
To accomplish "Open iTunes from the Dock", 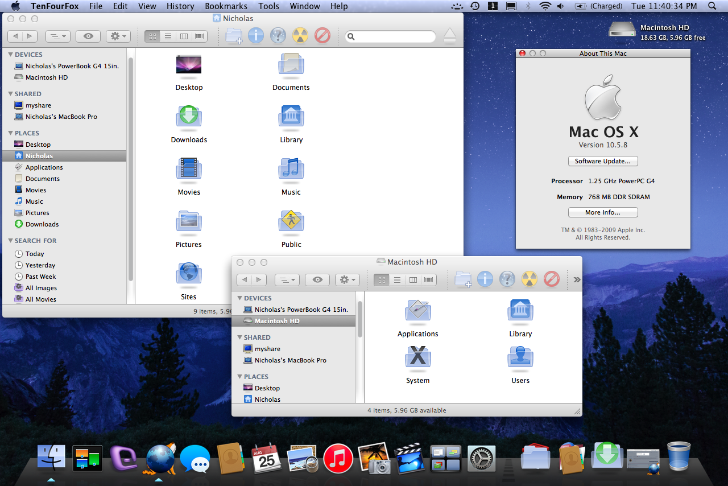I will [x=338, y=458].
